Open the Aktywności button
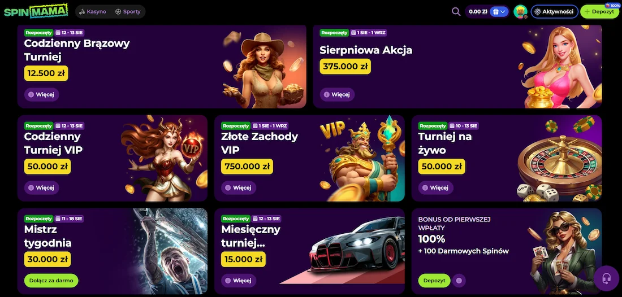The image size is (622, 297). pyautogui.click(x=555, y=11)
